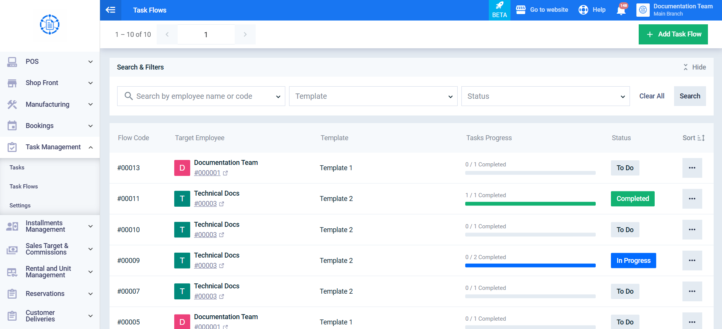Screen dimensions: 722x329
Task: Open external link icon in row #00011
Action: [221, 204]
